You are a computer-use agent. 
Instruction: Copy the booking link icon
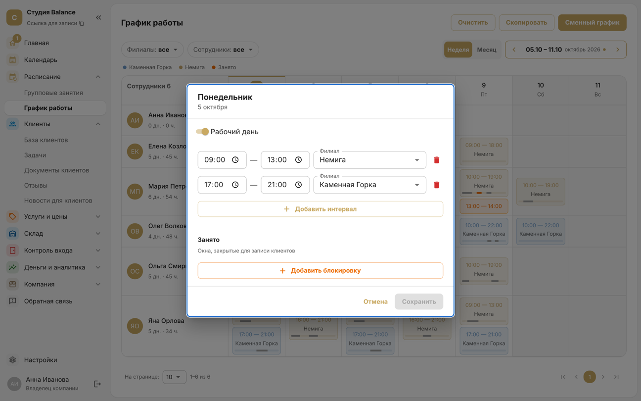(82, 23)
